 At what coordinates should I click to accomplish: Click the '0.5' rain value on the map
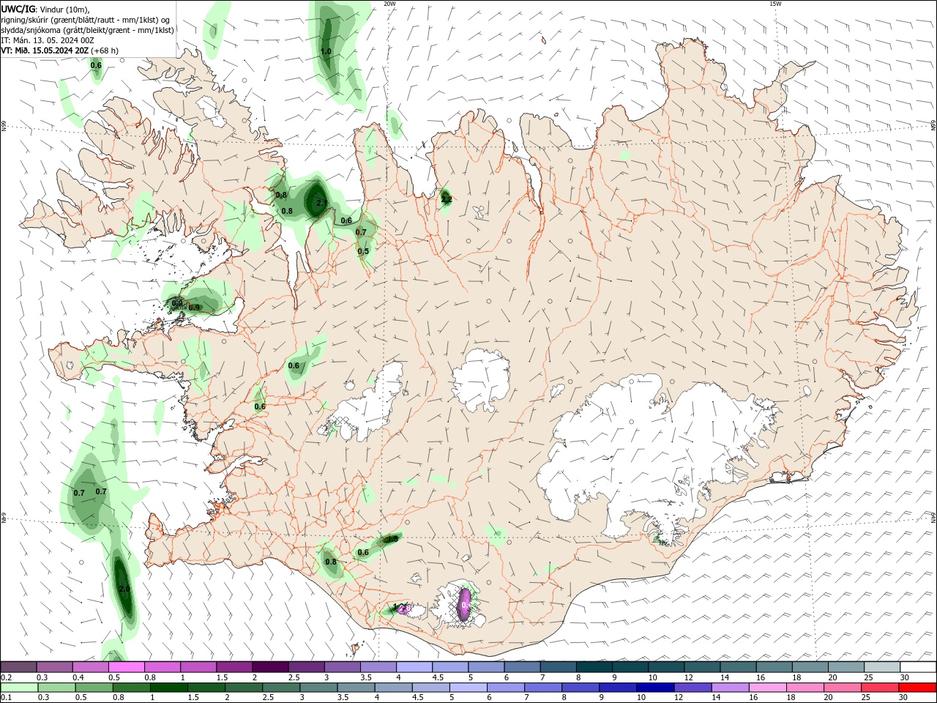pos(363,250)
